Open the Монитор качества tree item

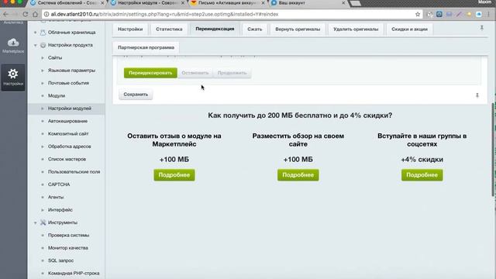[68, 248]
